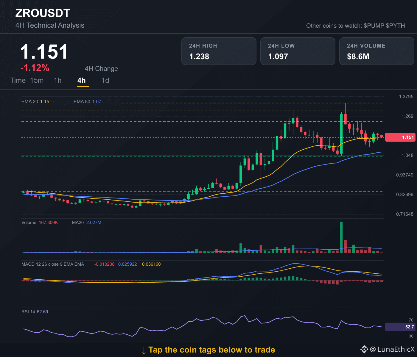Click the 0.82699 price axis label
The width and height of the screenshot is (417, 357).
pyautogui.click(x=405, y=195)
